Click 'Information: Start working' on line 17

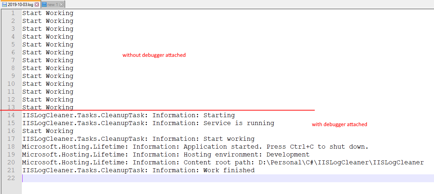pos(203,139)
